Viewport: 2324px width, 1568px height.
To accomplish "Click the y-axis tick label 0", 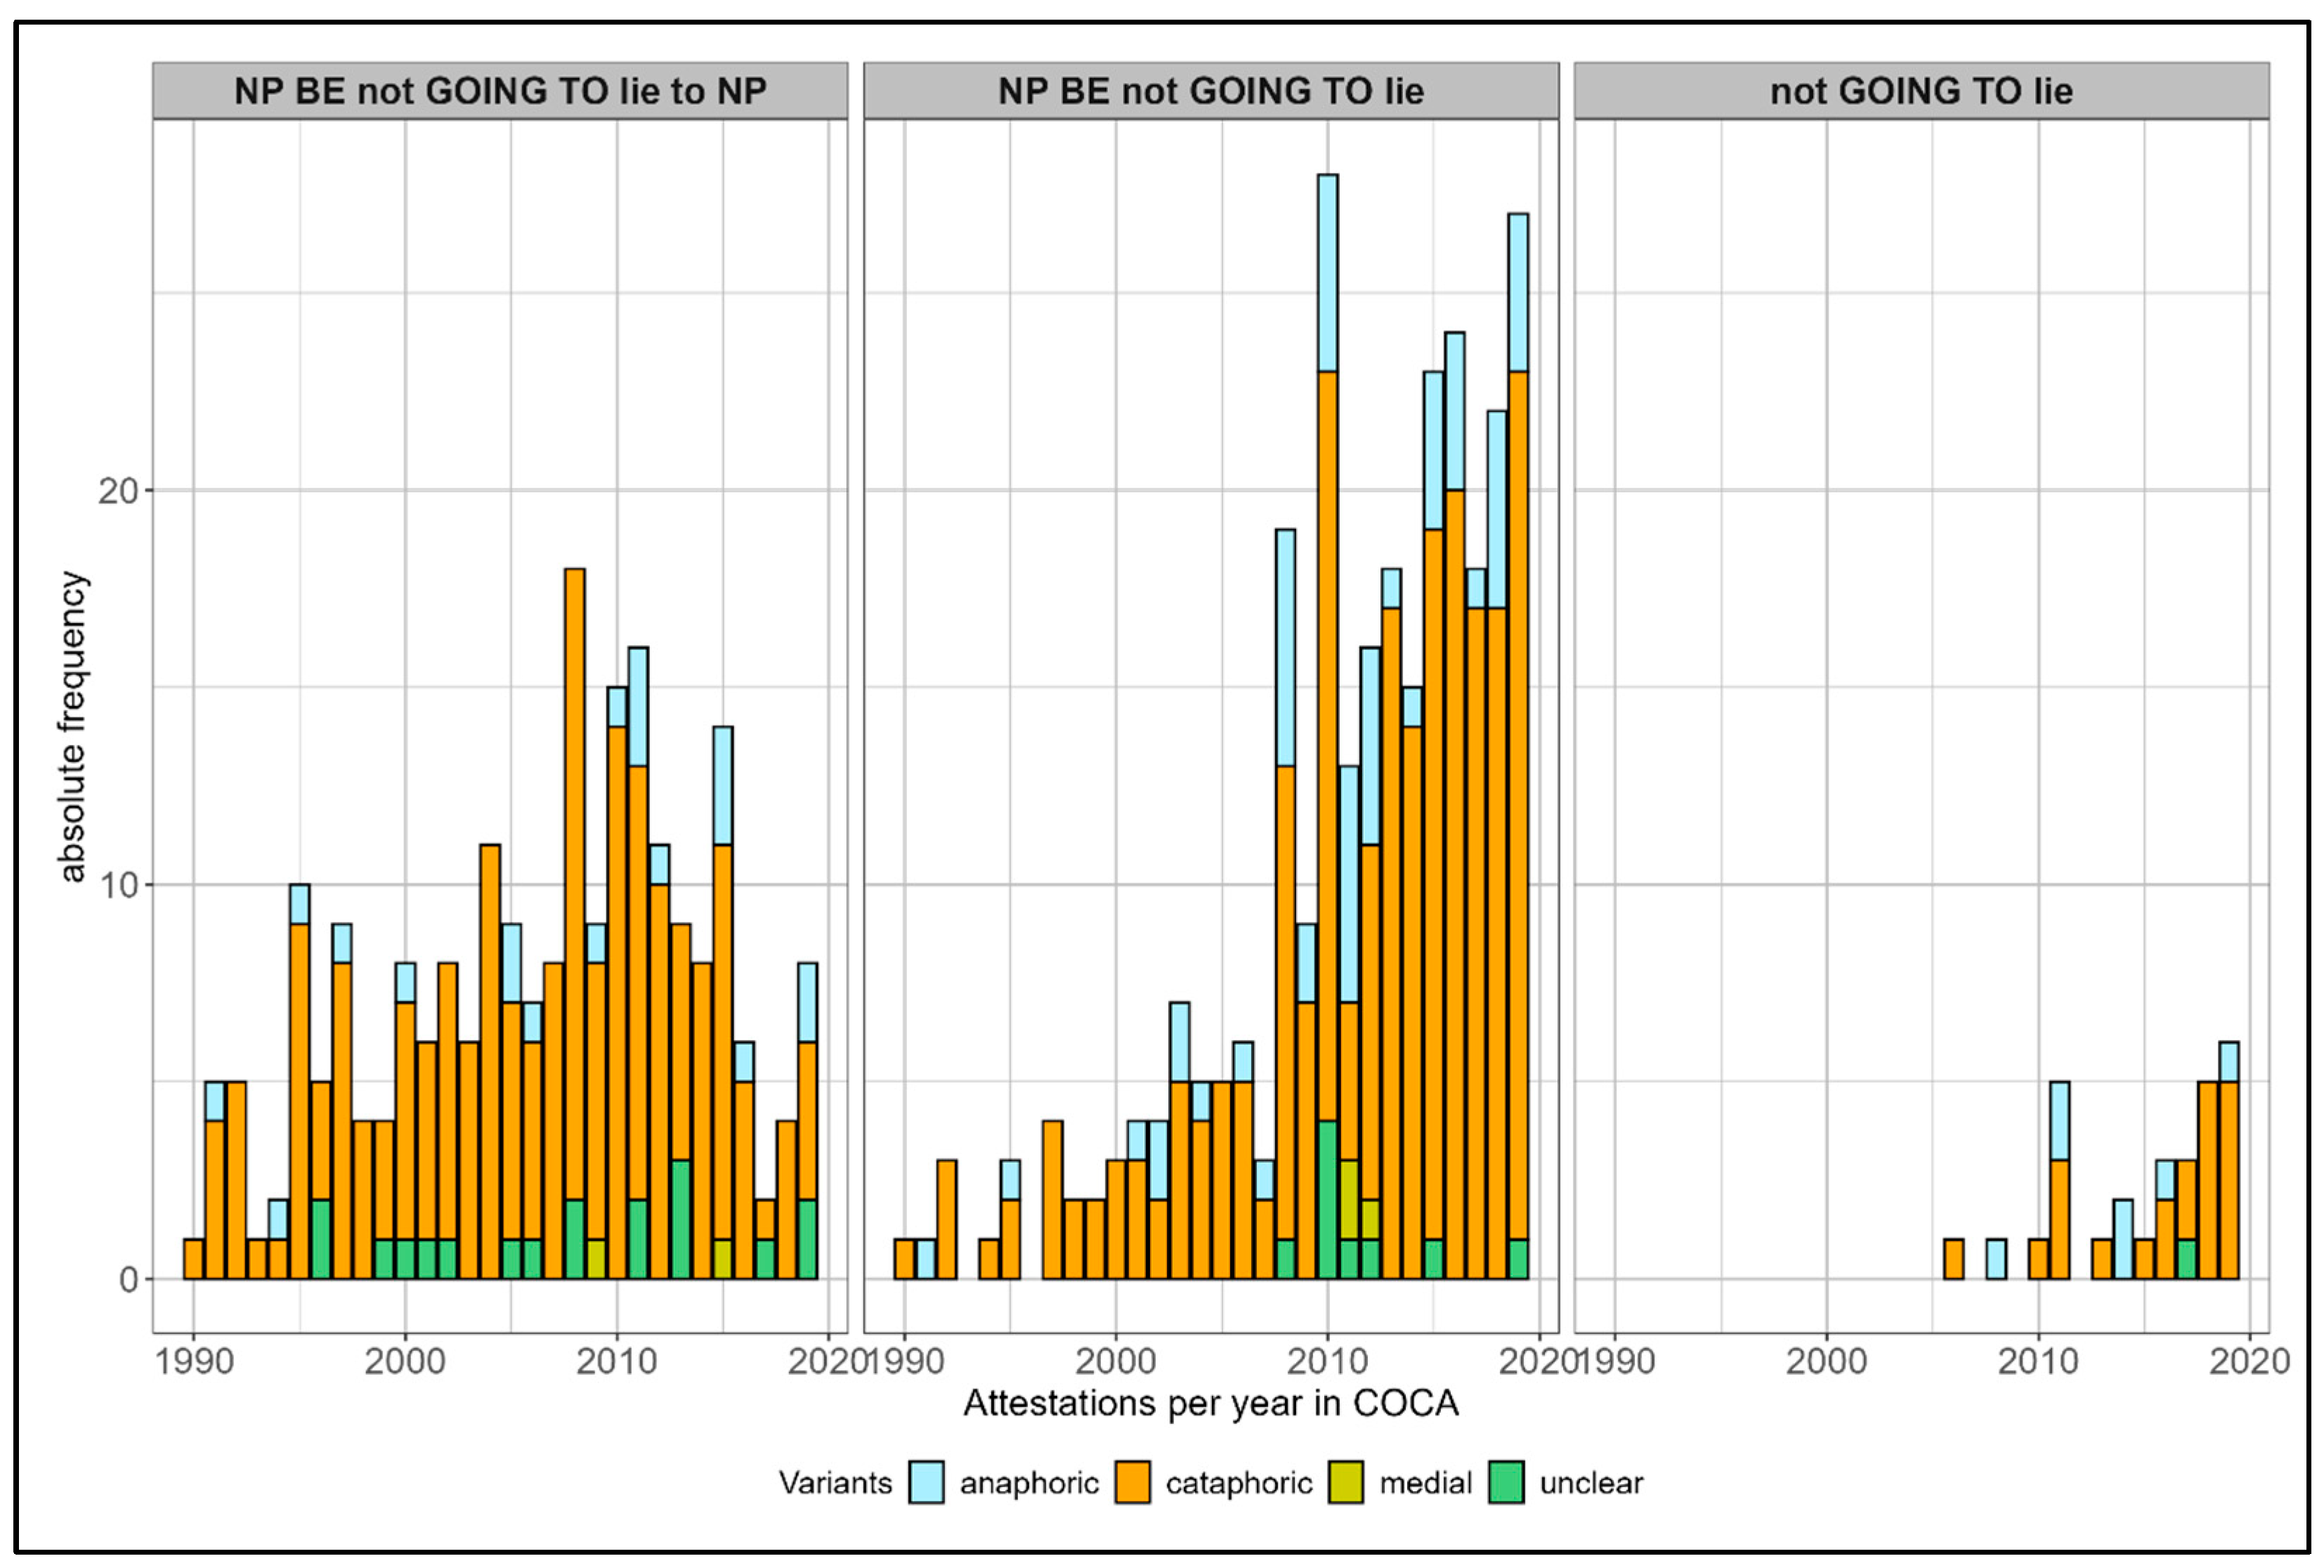I will pyautogui.click(x=128, y=1279).
